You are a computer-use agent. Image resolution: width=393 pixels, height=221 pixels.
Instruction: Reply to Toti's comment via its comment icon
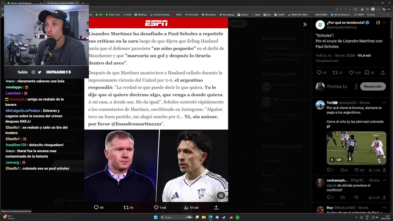[329, 170]
